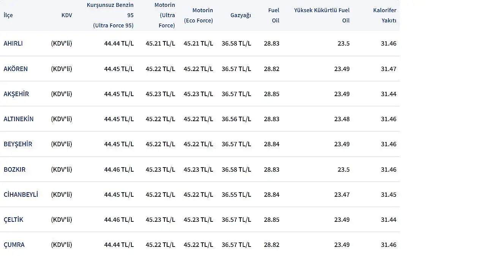
Task: Click the İlçe column header
Action: [x=8, y=15]
